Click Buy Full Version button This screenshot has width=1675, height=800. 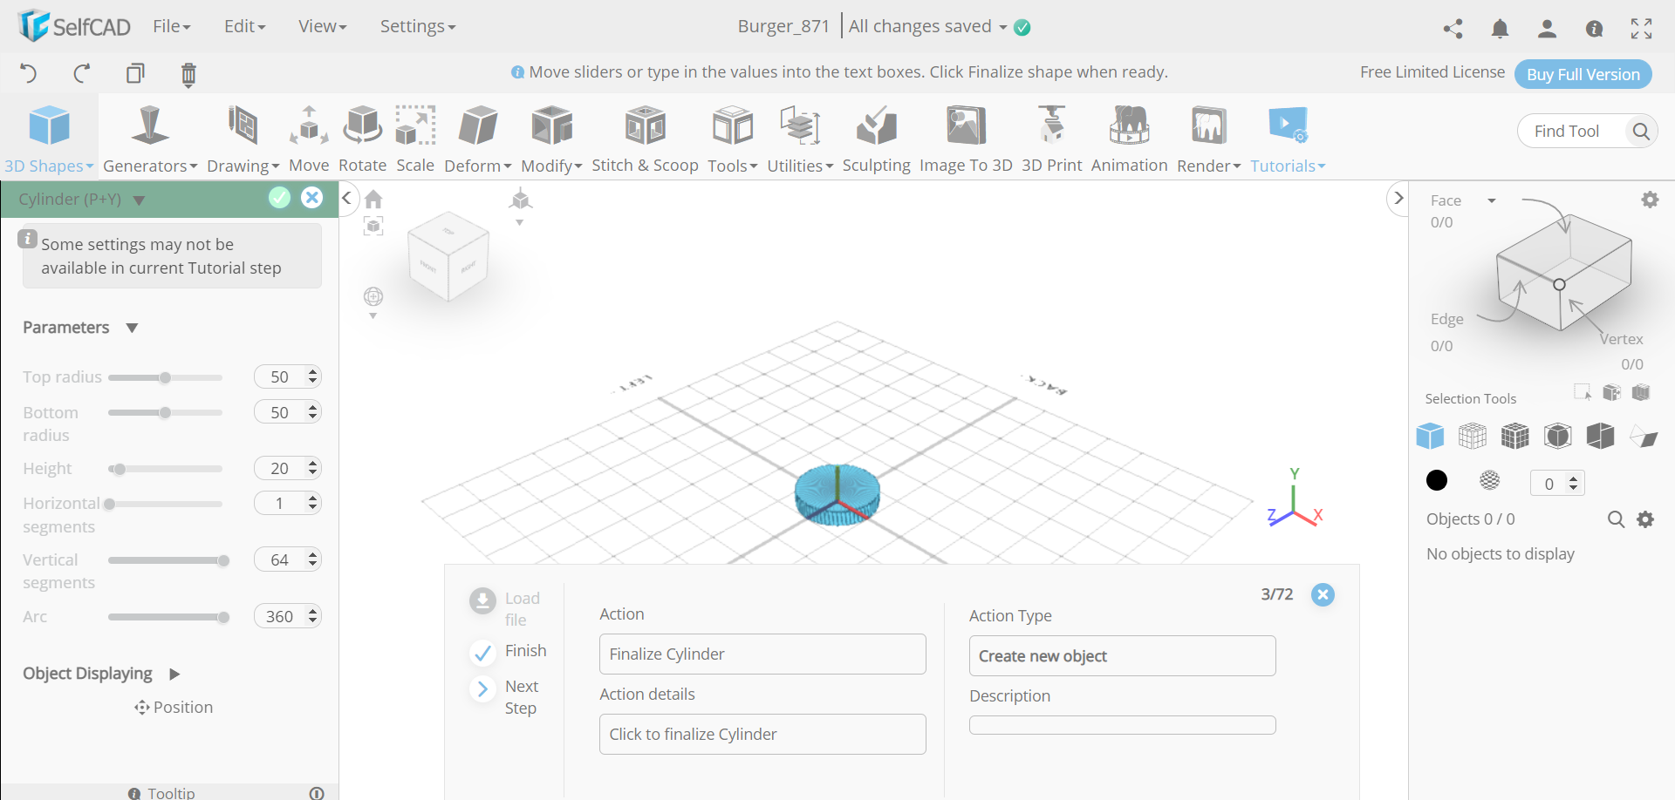pyautogui.click(x=1583, y=74)
